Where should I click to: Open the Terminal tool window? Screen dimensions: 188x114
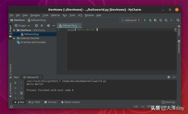50,102
